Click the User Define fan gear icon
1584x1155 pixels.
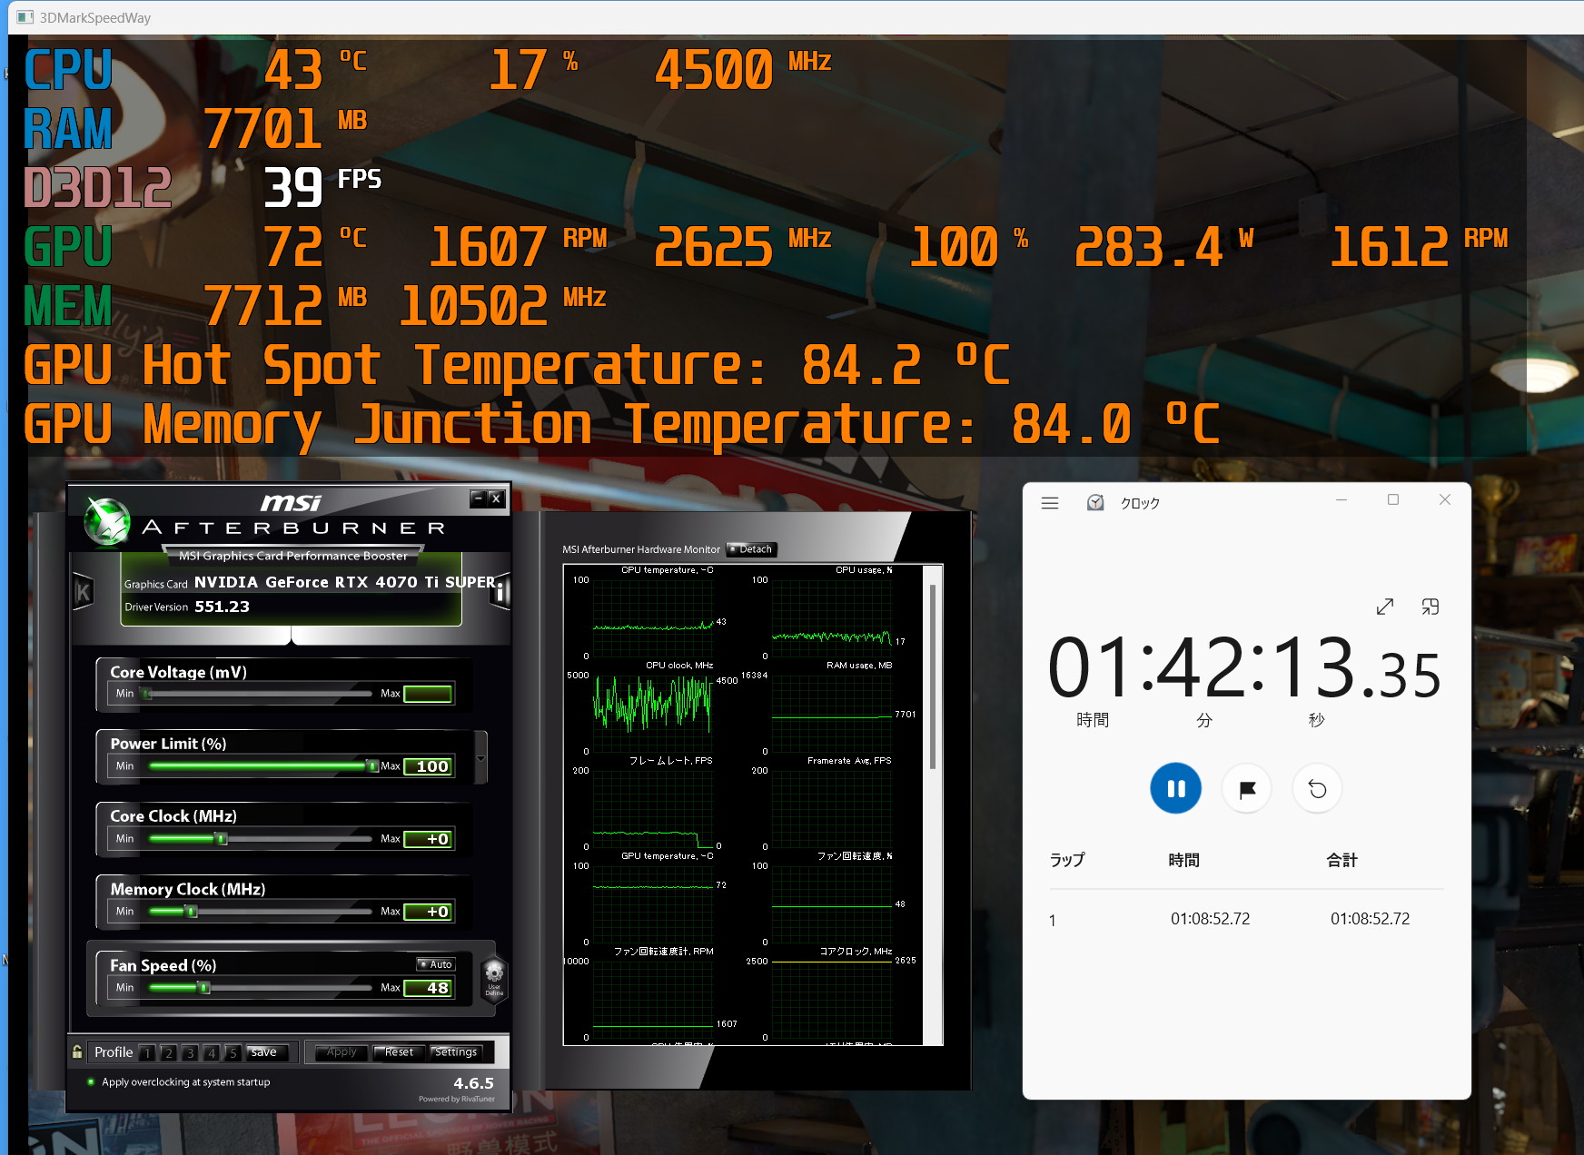click(494, 975)
